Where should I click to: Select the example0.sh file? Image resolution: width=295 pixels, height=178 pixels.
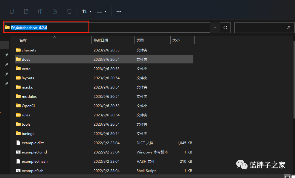[104, 171]
